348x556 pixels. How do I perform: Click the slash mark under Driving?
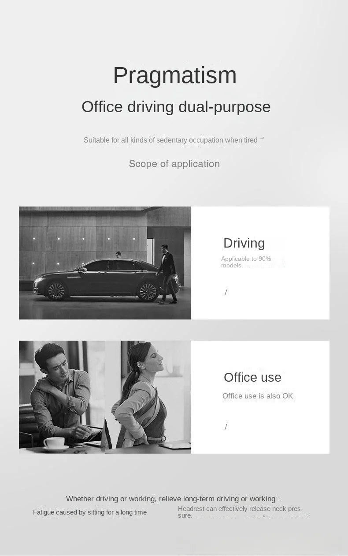[226, 292]
